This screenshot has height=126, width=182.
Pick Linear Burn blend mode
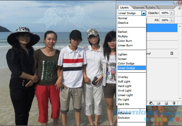[x=125, y=45]
